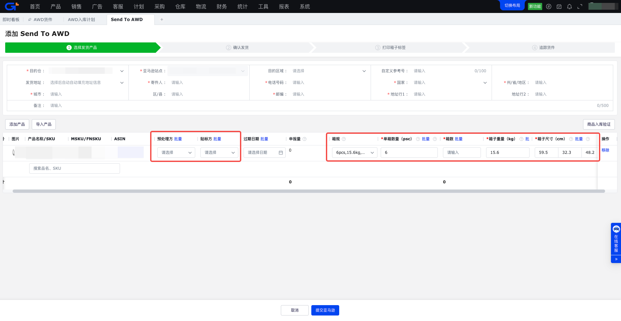Open the sync/switch circle icon in the header
Viewport: 621px width, 321px height.
click(x=549, y=6)
